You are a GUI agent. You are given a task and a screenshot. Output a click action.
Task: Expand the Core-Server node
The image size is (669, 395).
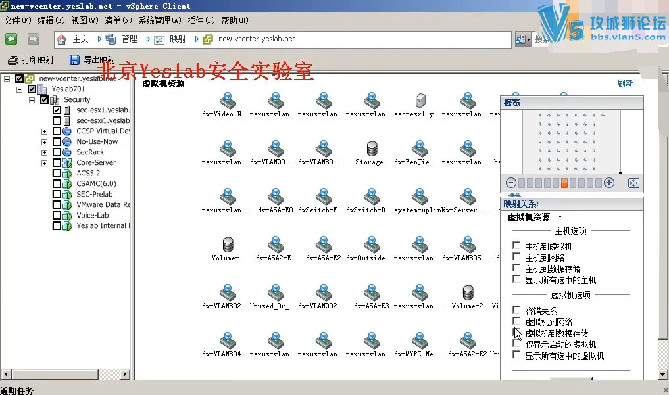click(x=44, y=163)
